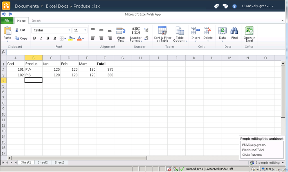Viewport: 288px width, 172px height.
Task: Click the formula bar input field
Action: tap(141, 52)
